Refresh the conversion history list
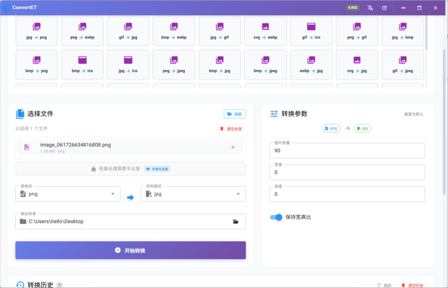This screenshot has height=288, width=448. tap(384, 285)
